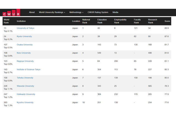
Task: Open Waseda University link
Action: 25,86
